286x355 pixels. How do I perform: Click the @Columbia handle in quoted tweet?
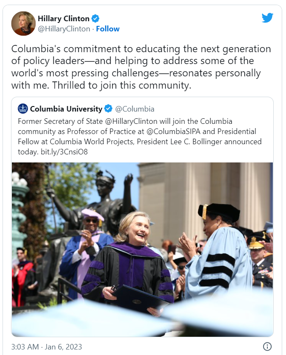coord(135,109)
